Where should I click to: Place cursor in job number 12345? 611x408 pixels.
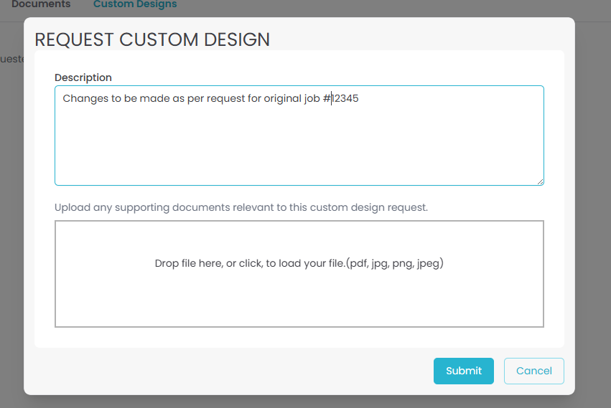[x=346, y=99]
